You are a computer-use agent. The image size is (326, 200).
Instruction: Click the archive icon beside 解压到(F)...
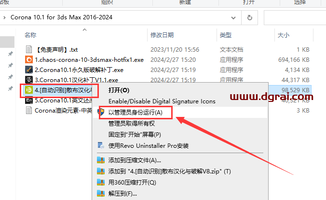pos(101,194)
